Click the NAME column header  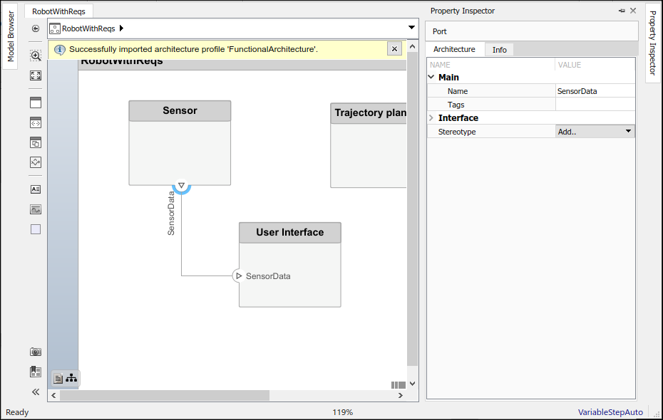point(440,65)
